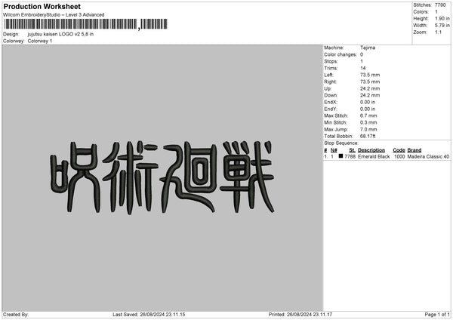Click the Total Bobbin 68.17ft value
This screenshot has height=320, width=453.
click(x=368, y=136)
